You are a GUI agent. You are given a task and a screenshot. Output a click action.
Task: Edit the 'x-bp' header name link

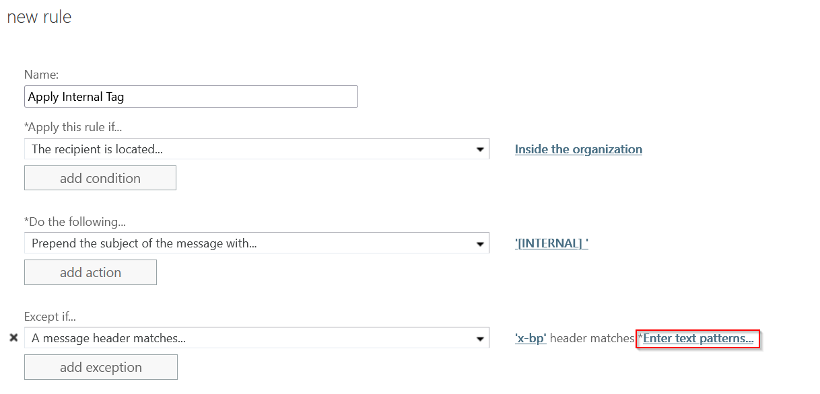click(x=531, y=338)
